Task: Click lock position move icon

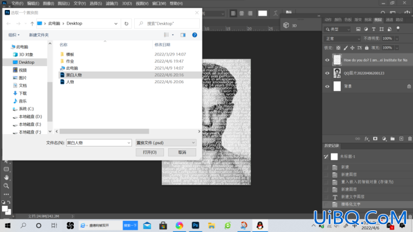Action: click(x=353, y=48)
